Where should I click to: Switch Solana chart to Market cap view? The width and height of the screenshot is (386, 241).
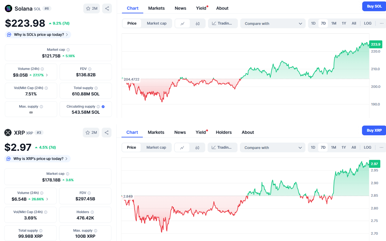click(x=157, y=23)
